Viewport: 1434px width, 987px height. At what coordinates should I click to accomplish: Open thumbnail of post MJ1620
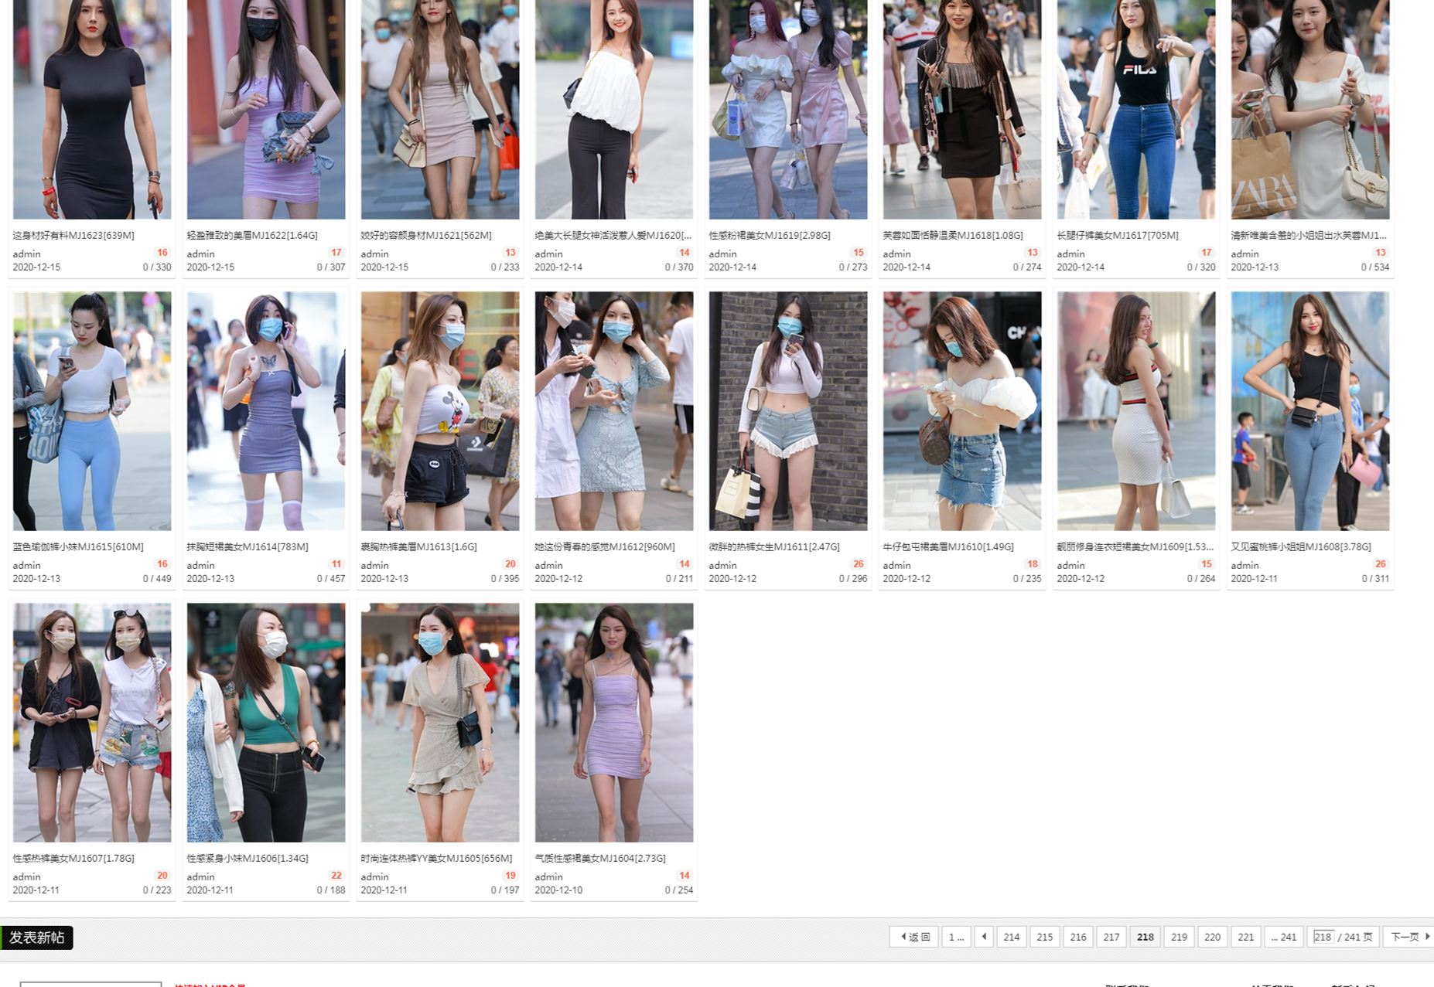coord(614,108)
